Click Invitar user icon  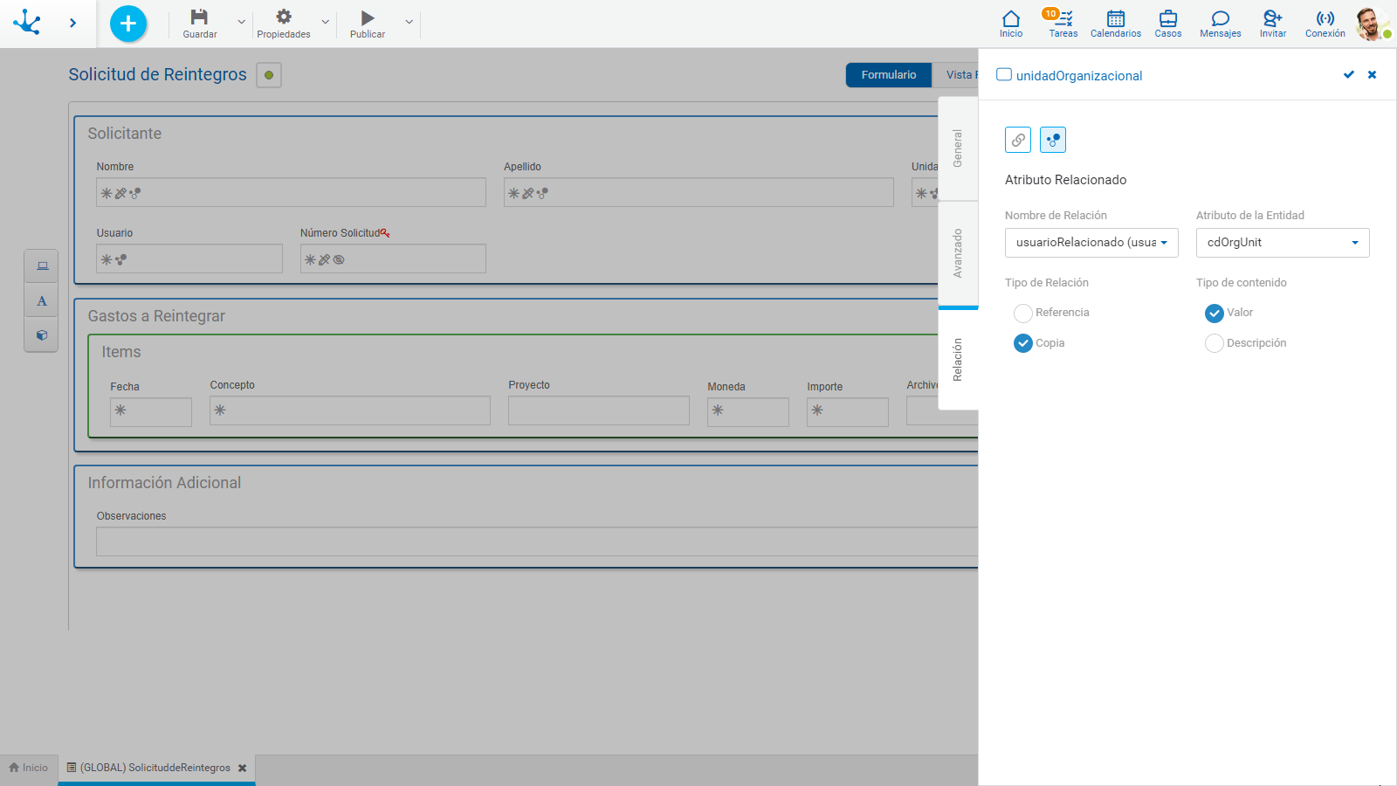[1273, 24]
